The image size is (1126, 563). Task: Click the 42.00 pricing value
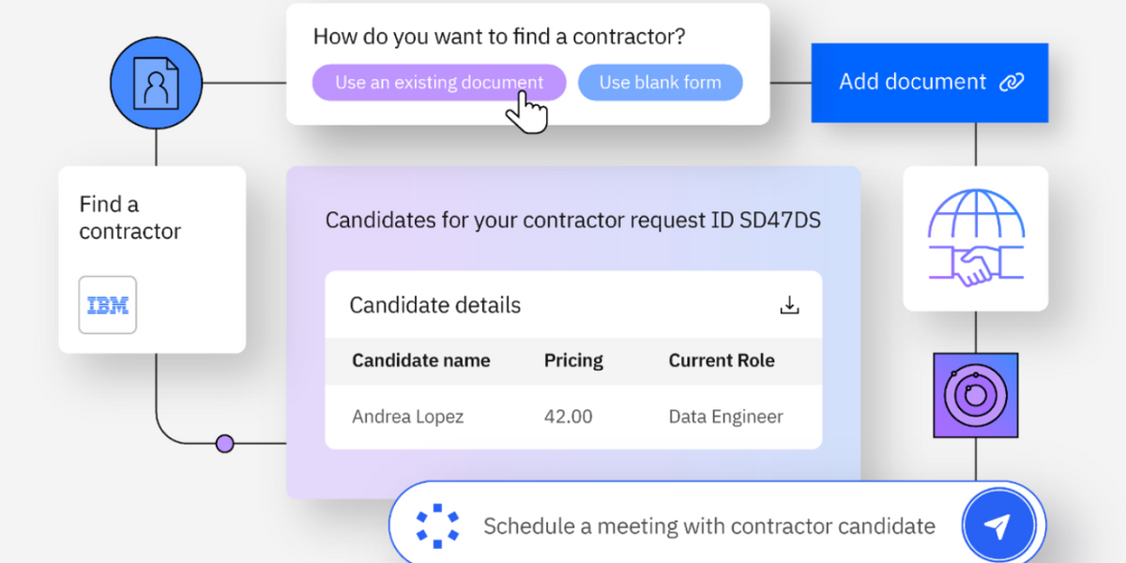(569, 417)
